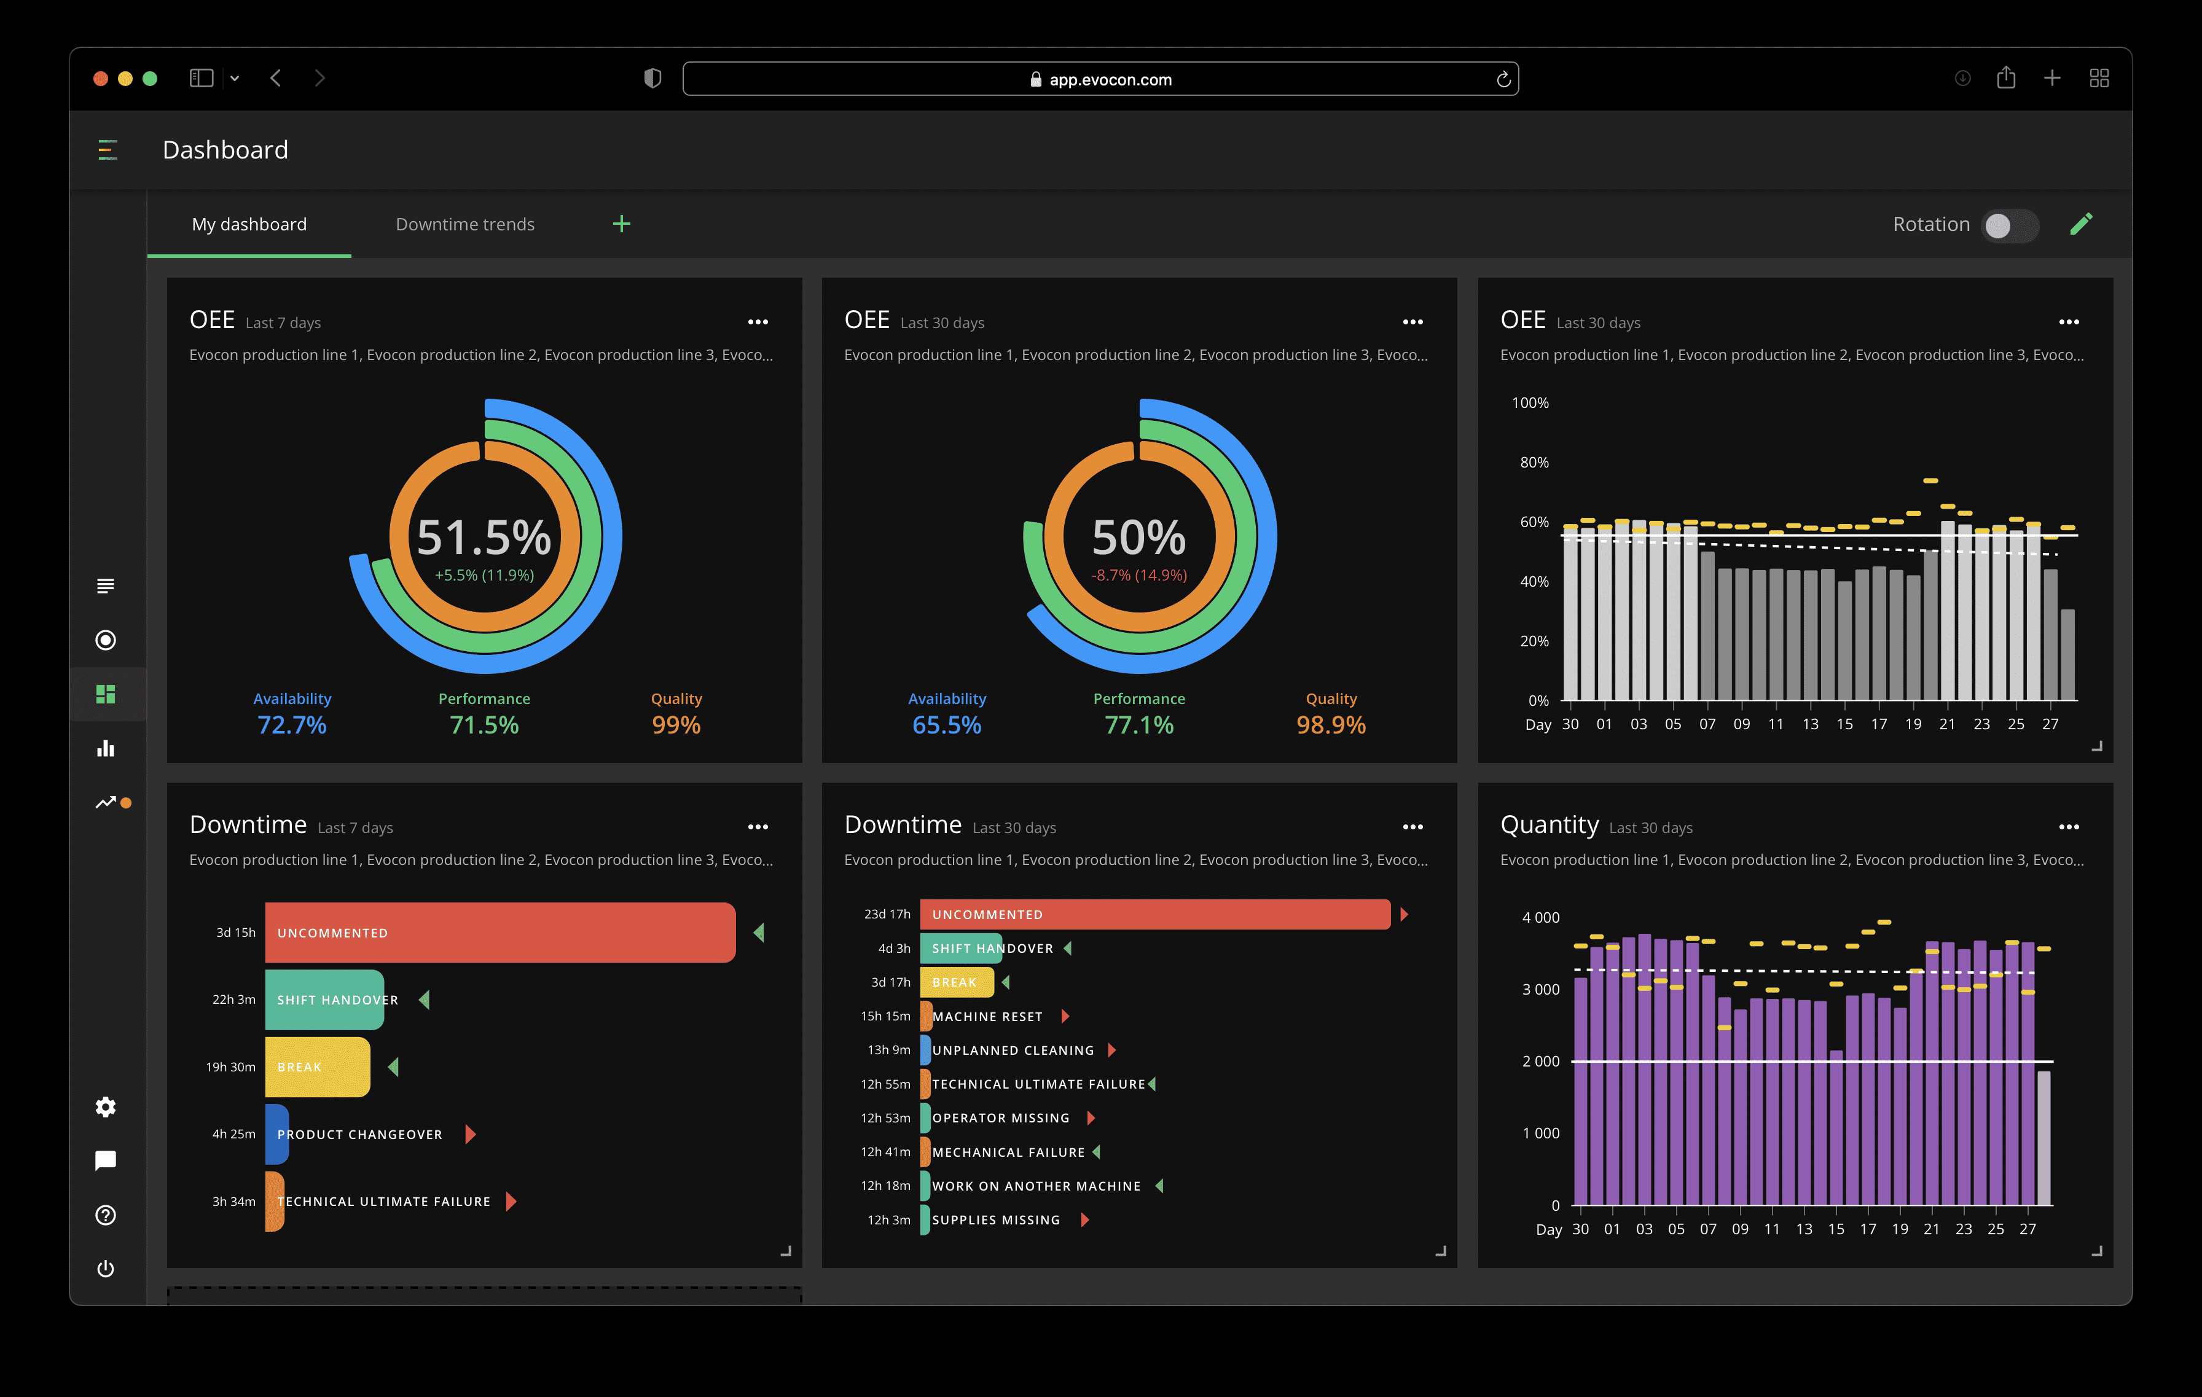Open settings gear in sidebar

click(106, 1106)
